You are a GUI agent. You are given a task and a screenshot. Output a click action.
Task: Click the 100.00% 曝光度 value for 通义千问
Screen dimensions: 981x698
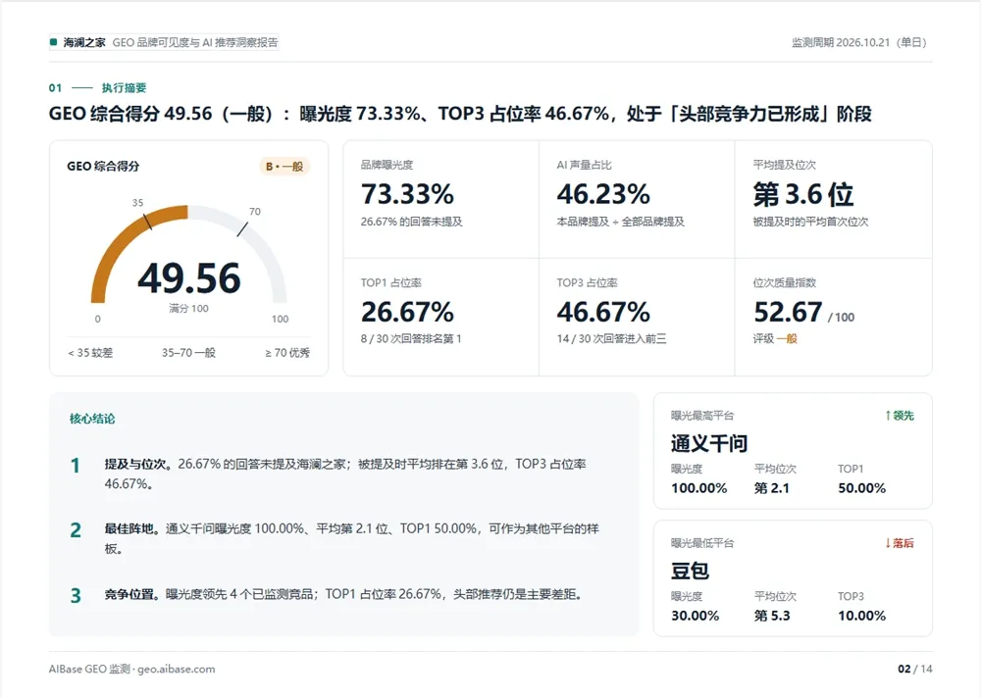point(698,488)
